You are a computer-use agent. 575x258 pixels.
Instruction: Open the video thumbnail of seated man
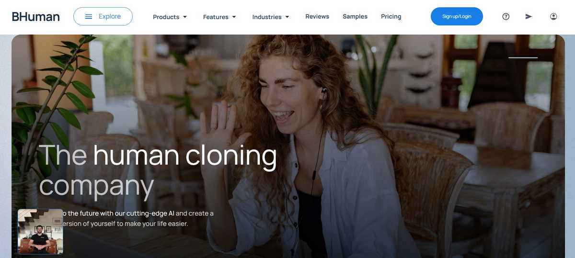click(x=40, y=232)
